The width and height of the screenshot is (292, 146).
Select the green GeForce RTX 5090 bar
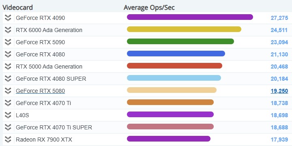180,41
